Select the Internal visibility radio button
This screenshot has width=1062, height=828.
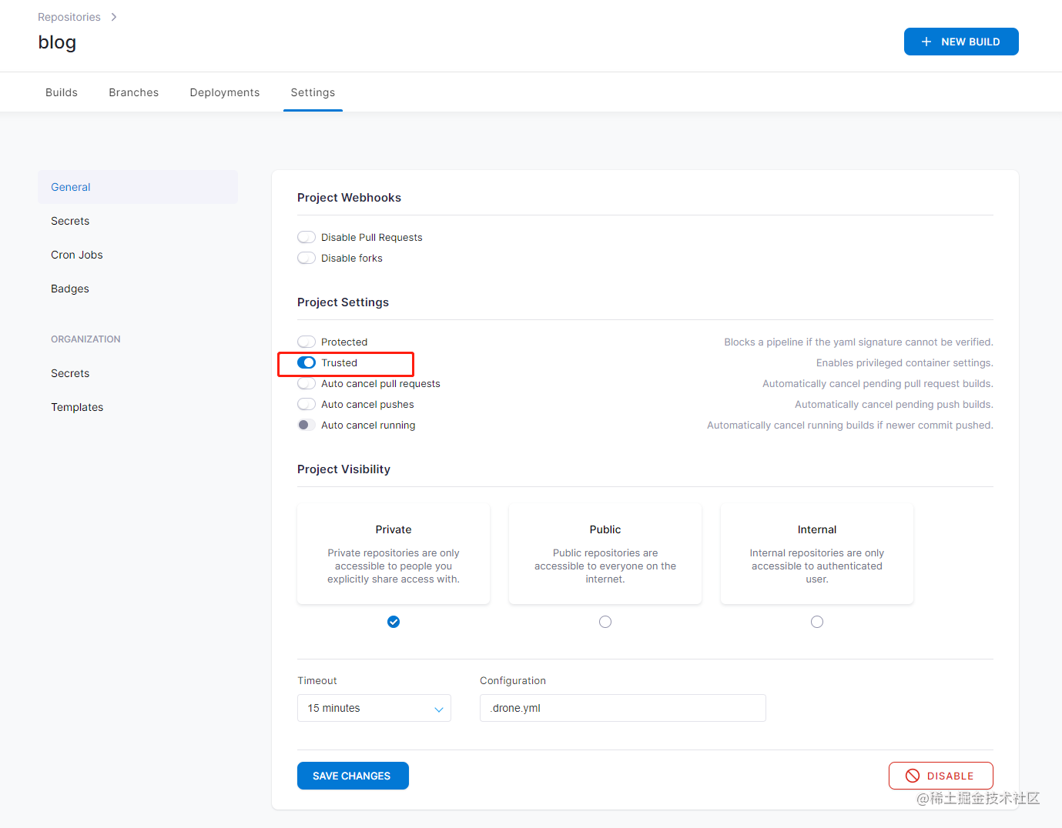click(x=817, y=622)
